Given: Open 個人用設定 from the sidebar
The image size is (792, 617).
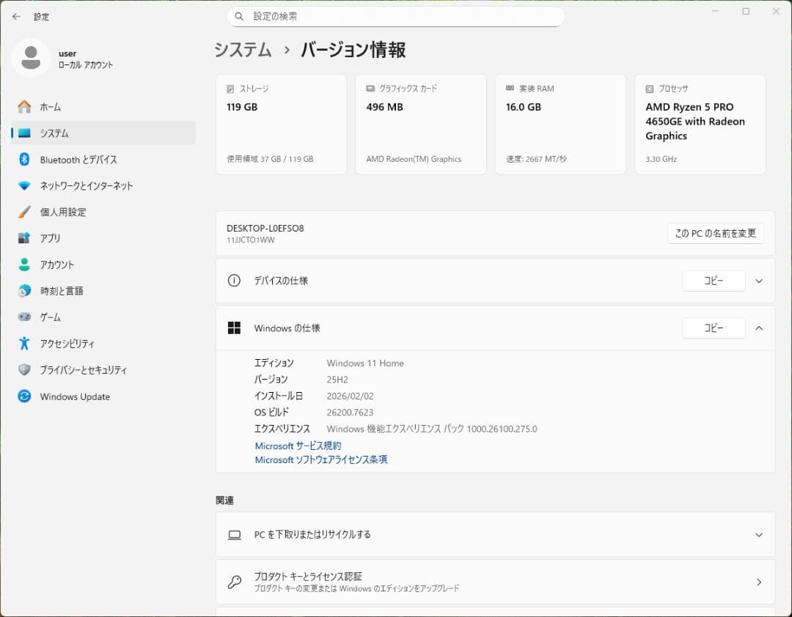Looking at the screenshot, I should pos(24,212).
